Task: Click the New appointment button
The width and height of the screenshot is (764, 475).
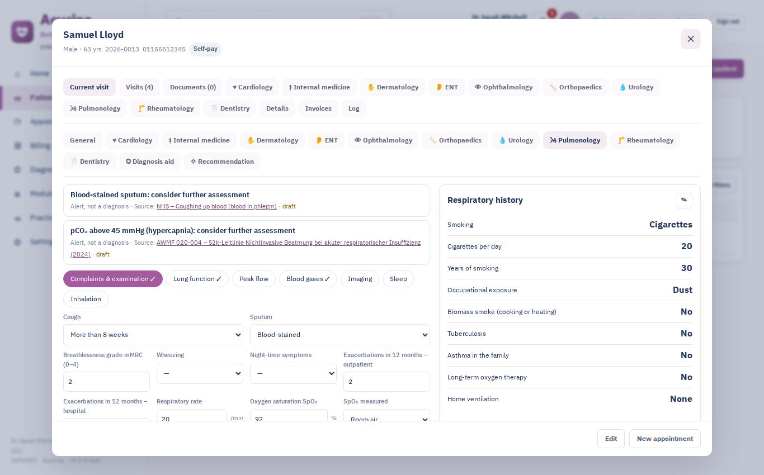Action: (665, 439)
